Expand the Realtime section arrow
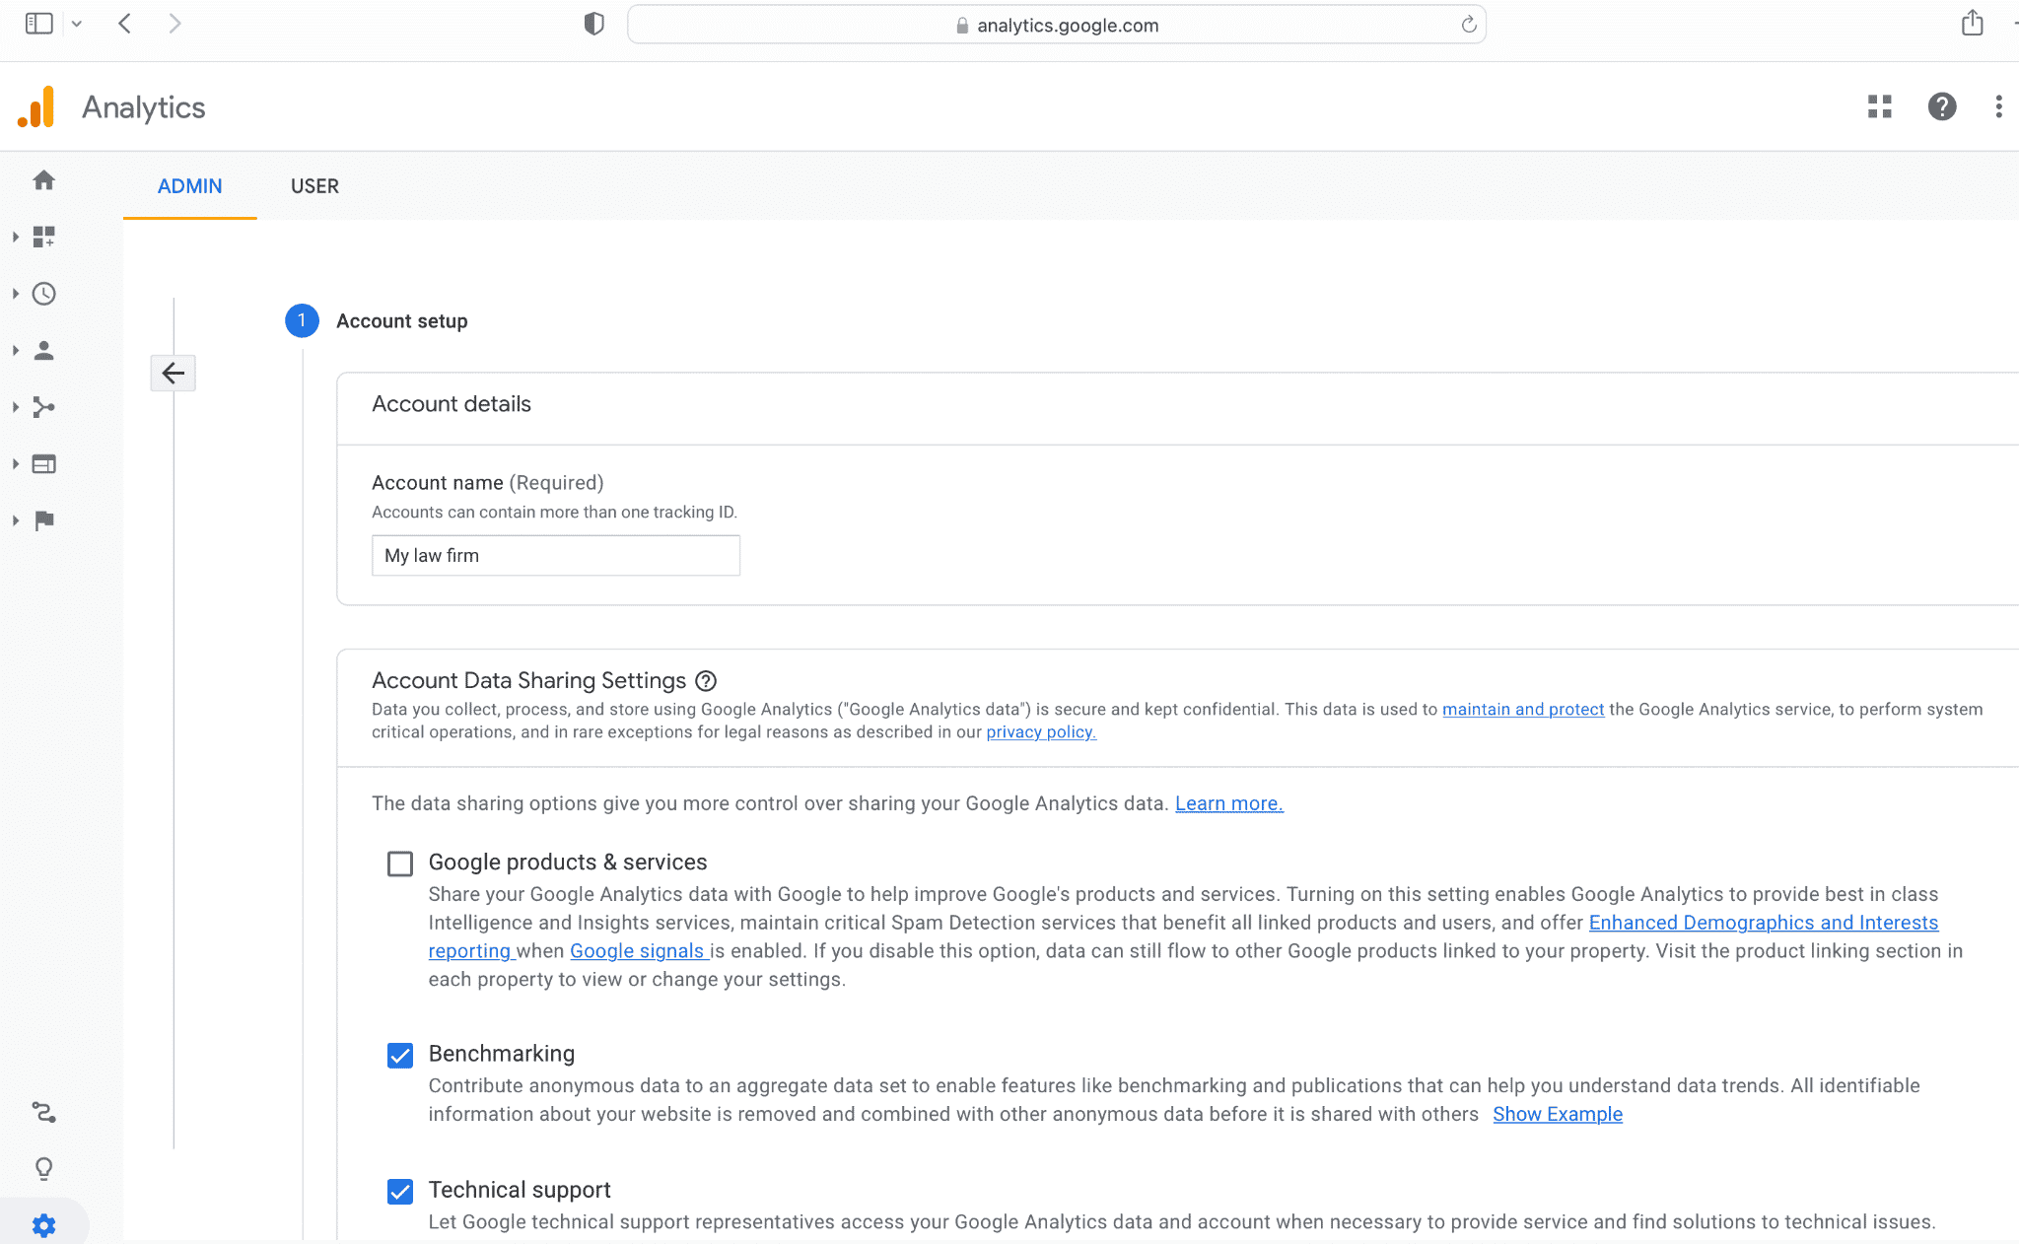 point(16,294)
